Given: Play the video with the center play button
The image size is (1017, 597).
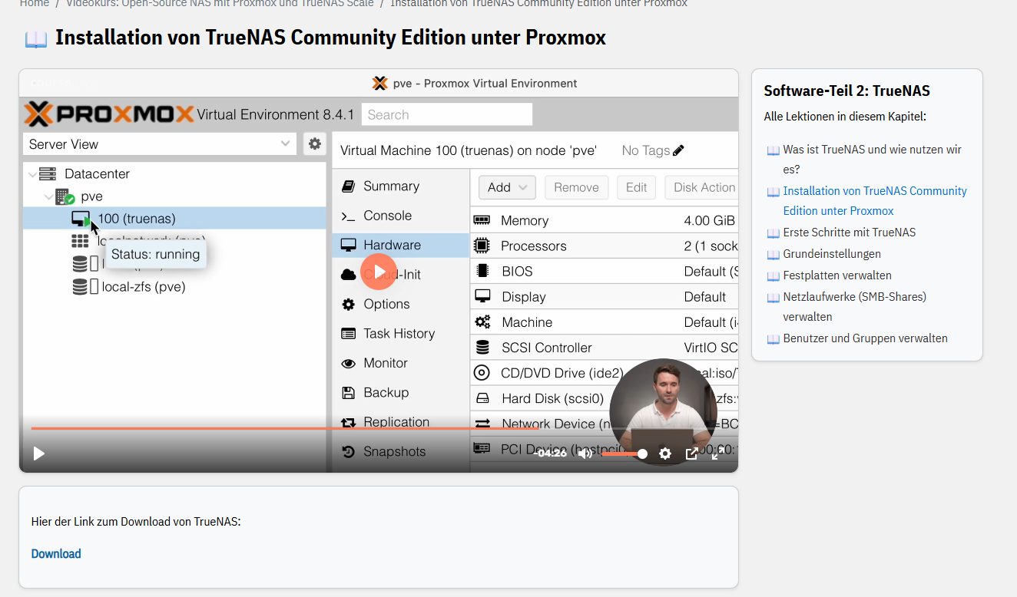Looking at the screenshot, I should [379, 272].
